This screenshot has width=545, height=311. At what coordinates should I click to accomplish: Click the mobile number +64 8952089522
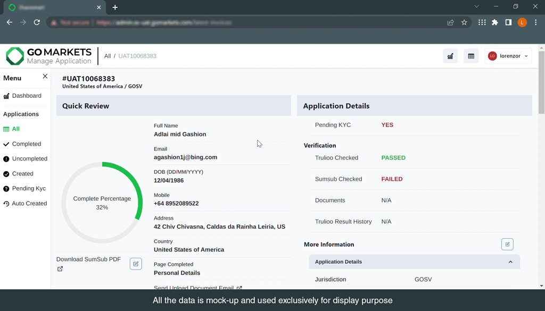point(176,204)
